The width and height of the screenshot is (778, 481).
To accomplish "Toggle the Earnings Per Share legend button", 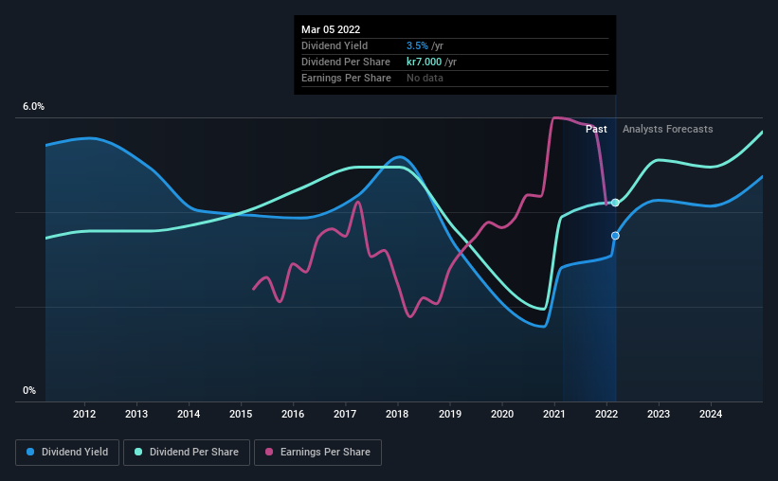I will pyautogui.click(x=317, y=453).
